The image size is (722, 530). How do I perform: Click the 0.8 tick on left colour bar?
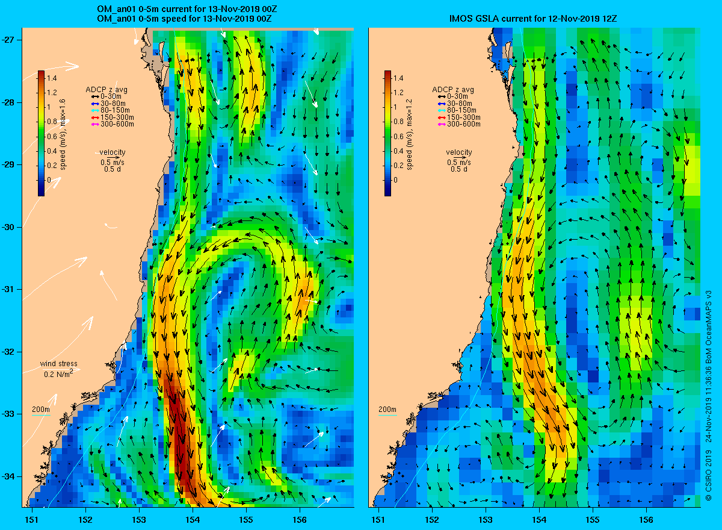coord(53,122)
